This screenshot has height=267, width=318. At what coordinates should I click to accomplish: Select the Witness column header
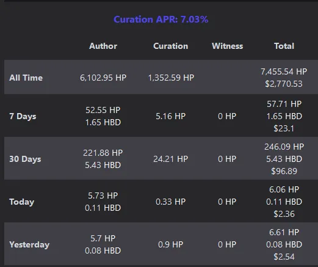228,46
